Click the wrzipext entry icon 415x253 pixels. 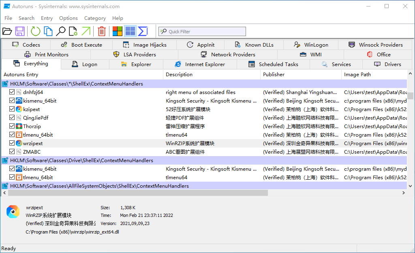click(19, 143)
